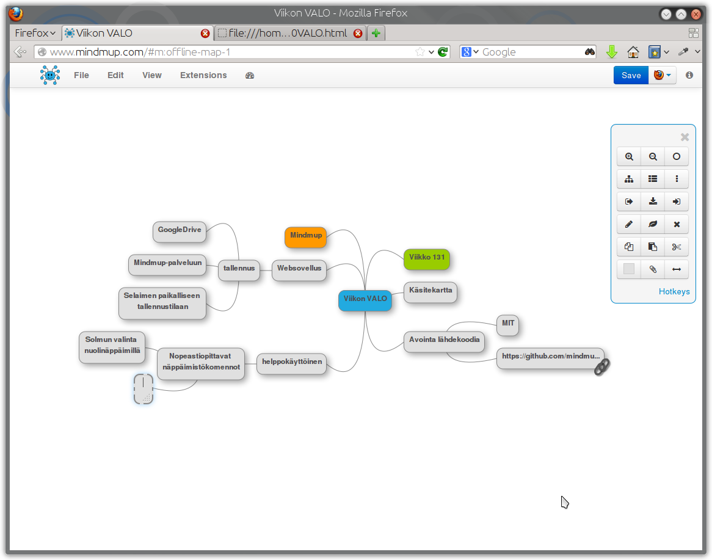Select the Websovellus node
Viewport: 712px width, 560px height.
point(299,271)
